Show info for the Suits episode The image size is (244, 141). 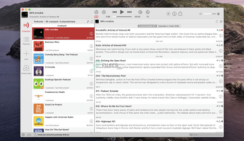[221, 51]
